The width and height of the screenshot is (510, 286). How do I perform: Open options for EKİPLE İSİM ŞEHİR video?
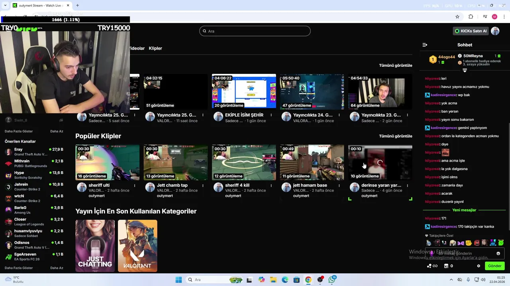click(271, 115)
